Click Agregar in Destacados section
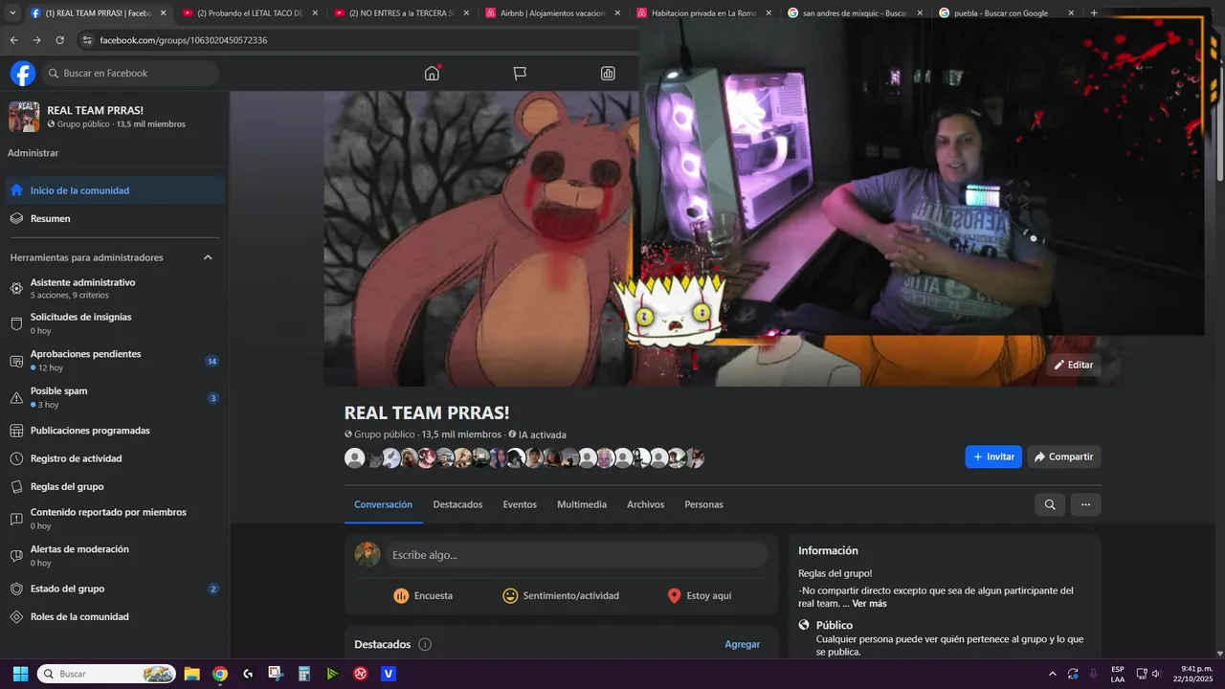This screenshot has width=1225, height=689. click(x=742, y=644)
